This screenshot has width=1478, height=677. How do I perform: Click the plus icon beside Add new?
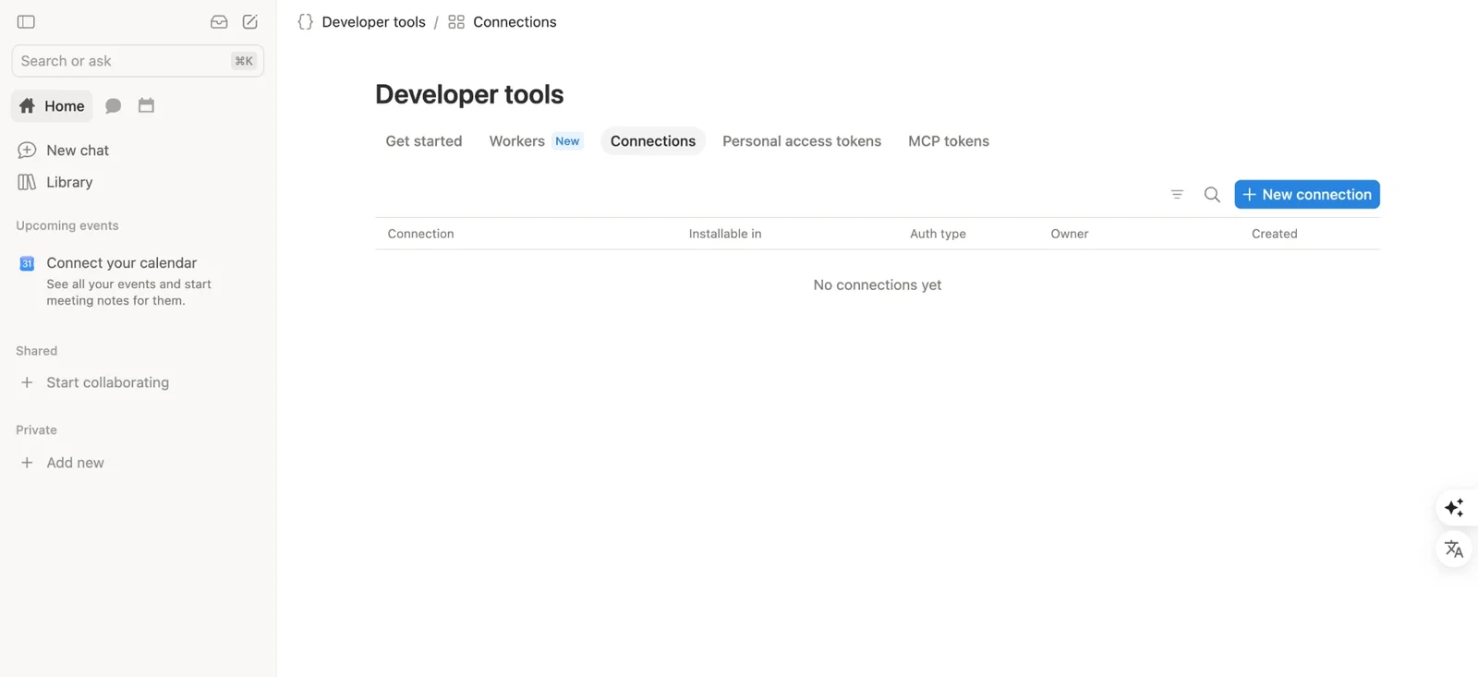(27, 463)
